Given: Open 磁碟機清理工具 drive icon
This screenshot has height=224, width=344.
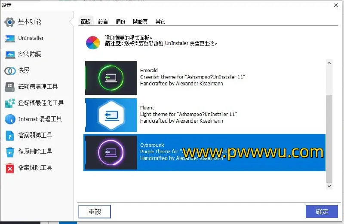Looking at the screenshot, I should tap(10, 87).
